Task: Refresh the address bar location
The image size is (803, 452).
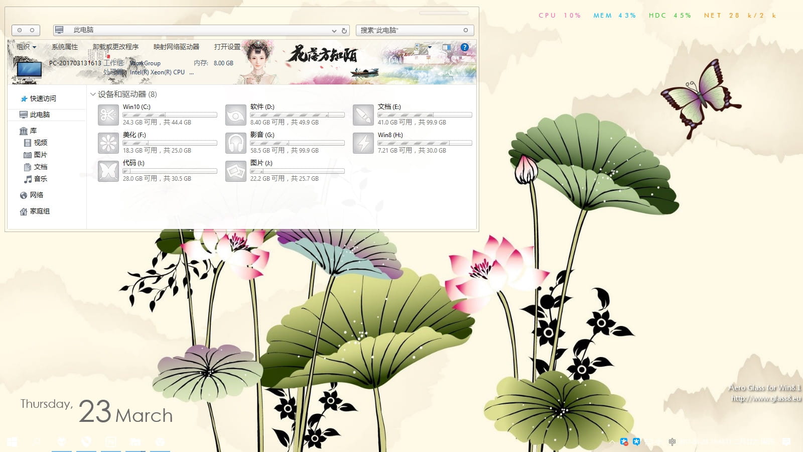Action: pos(344,31)
